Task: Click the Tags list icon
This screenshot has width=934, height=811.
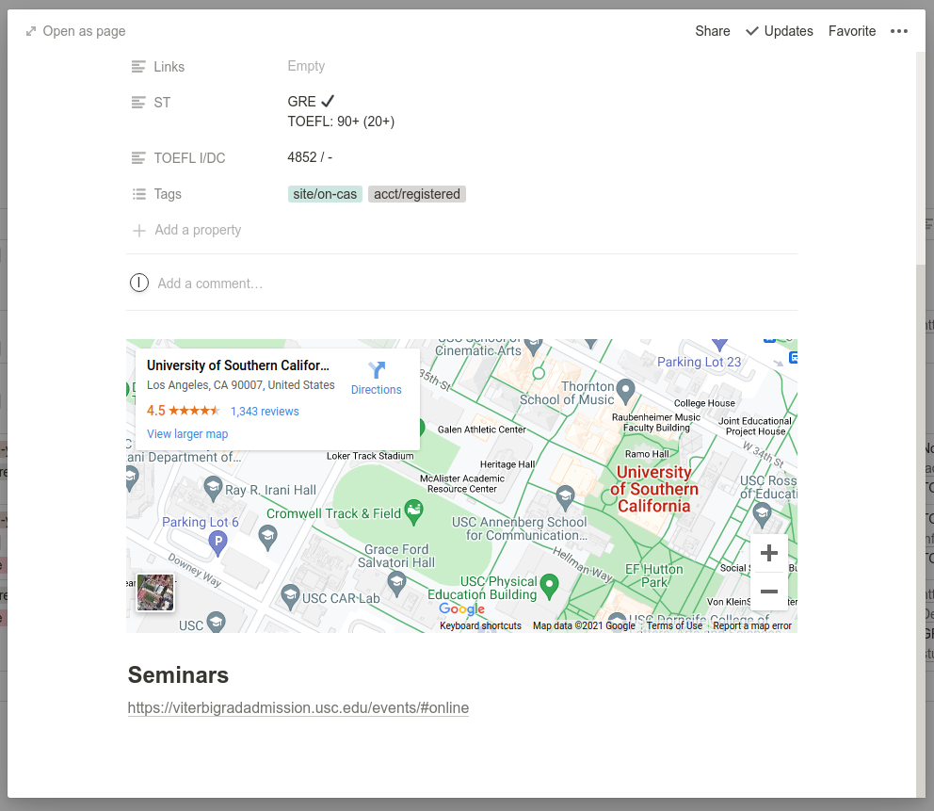Action: [138, 194]
